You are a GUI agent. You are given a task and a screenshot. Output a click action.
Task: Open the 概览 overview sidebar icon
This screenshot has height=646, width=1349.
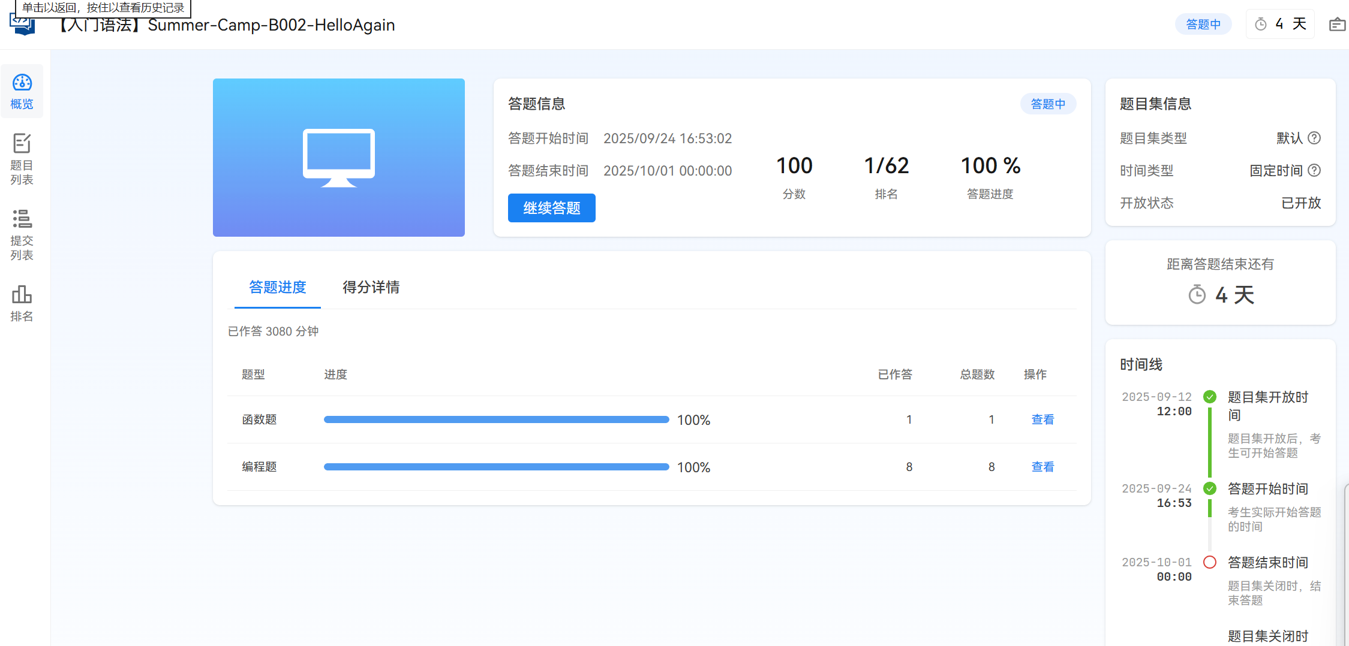point(22,91)
